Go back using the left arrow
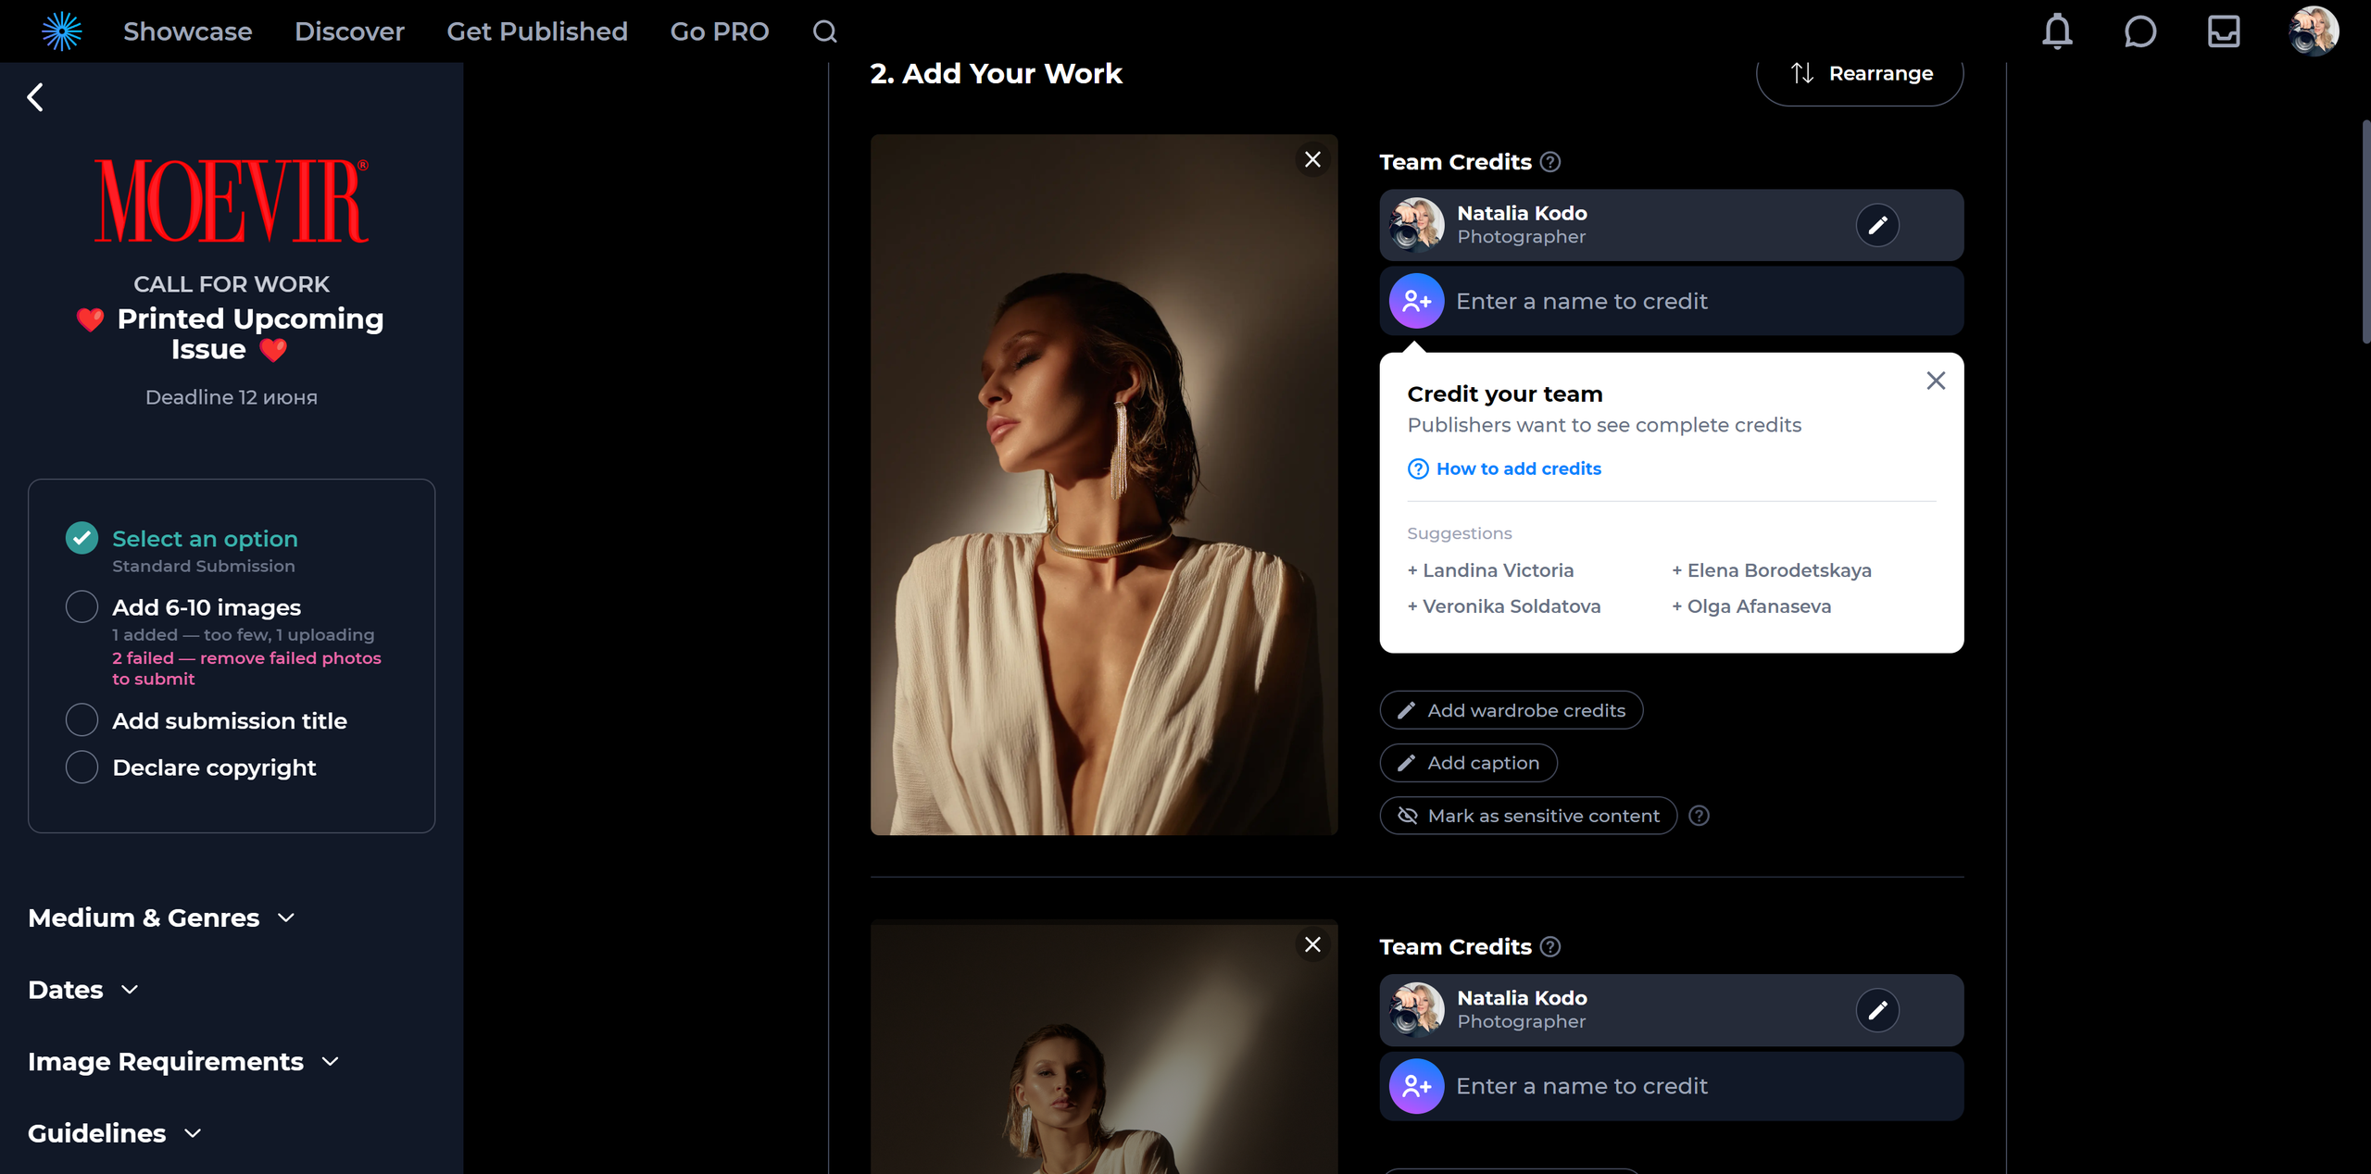 pyautogui.click(x=35, y=97)
